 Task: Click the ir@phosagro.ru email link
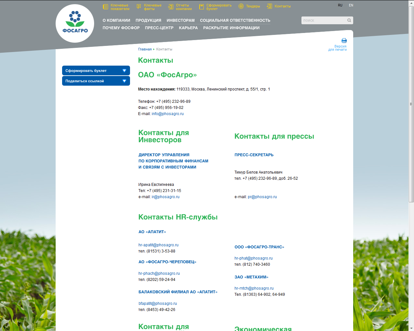coord(166,197)
